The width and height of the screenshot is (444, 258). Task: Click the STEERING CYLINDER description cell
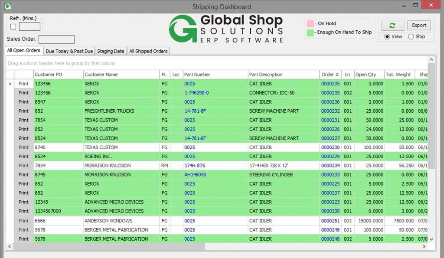tap(284, 174)
